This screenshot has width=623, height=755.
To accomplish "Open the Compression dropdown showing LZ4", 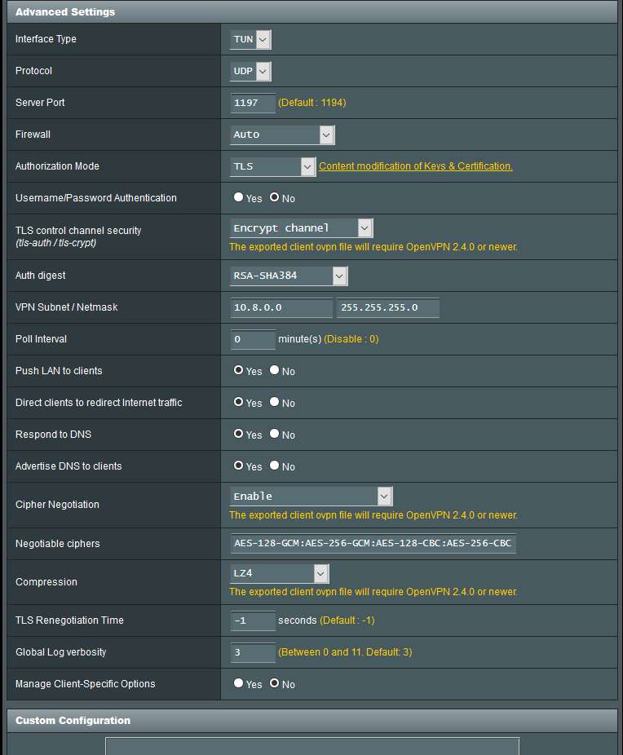I will (x=280, y=573).
